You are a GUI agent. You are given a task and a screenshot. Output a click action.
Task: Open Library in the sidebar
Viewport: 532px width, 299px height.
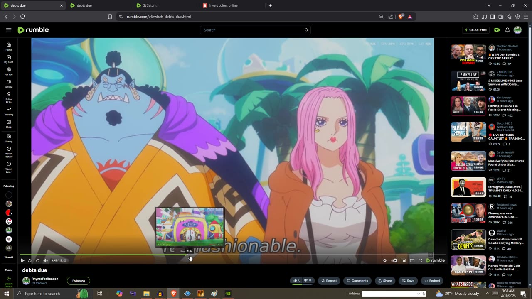[x=9, y=138]
